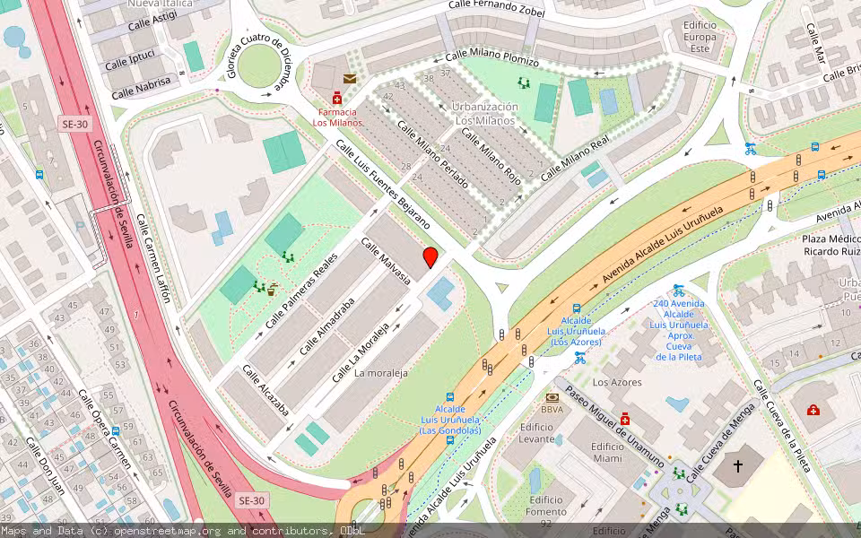Viewport: 861px width, 538px height.
Task: Click the red location marker pin
Action: click(x=430, y=257)
